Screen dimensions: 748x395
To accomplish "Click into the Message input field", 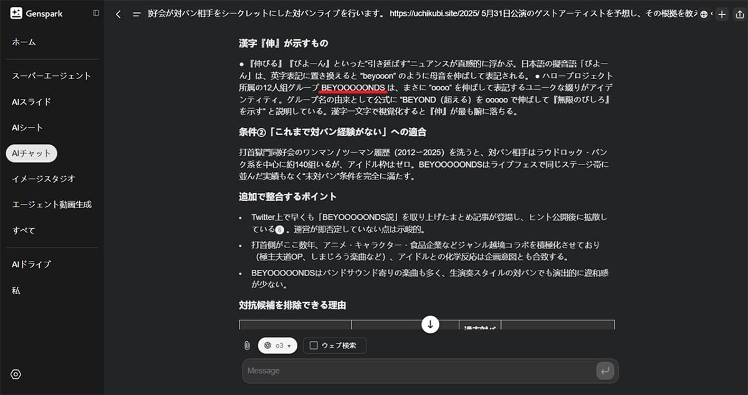I will click(418, 371).
